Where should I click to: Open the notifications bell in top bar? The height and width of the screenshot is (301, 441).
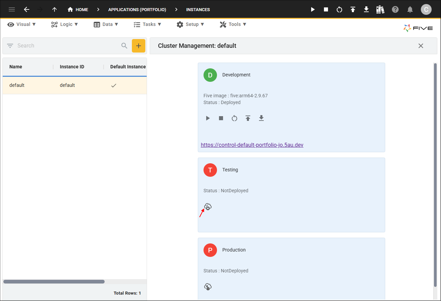410,9
